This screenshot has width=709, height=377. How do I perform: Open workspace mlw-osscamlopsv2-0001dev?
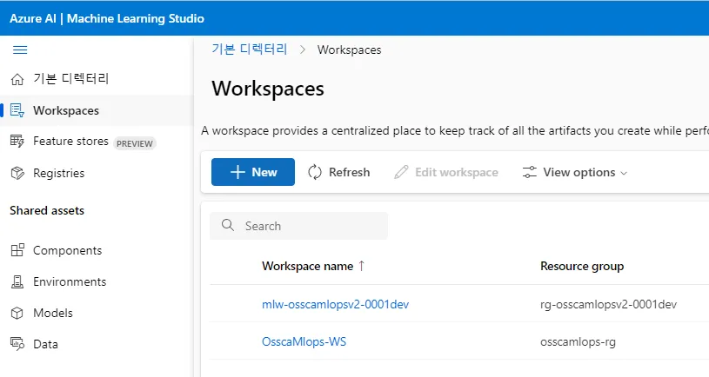[335, 304]
